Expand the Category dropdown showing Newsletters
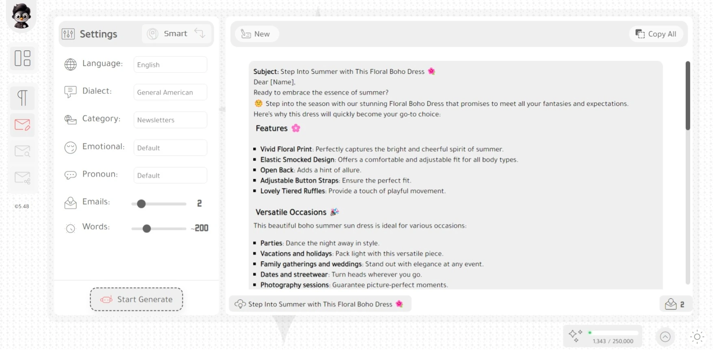 (170, 120)
